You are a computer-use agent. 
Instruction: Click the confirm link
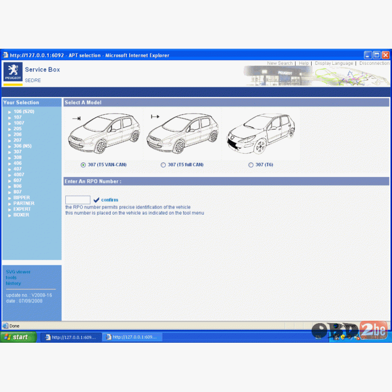[x=110, y=200]
